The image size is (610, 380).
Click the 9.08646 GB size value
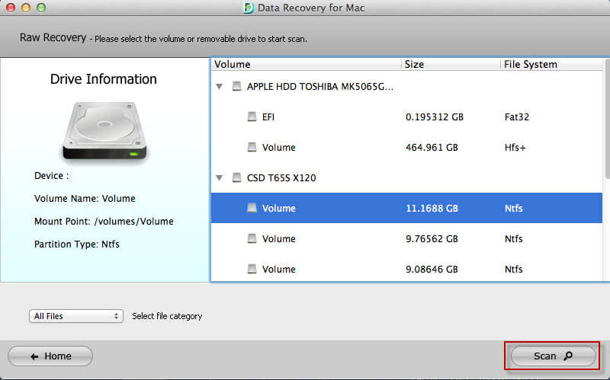pyautogui.click(x=432, y=270)
